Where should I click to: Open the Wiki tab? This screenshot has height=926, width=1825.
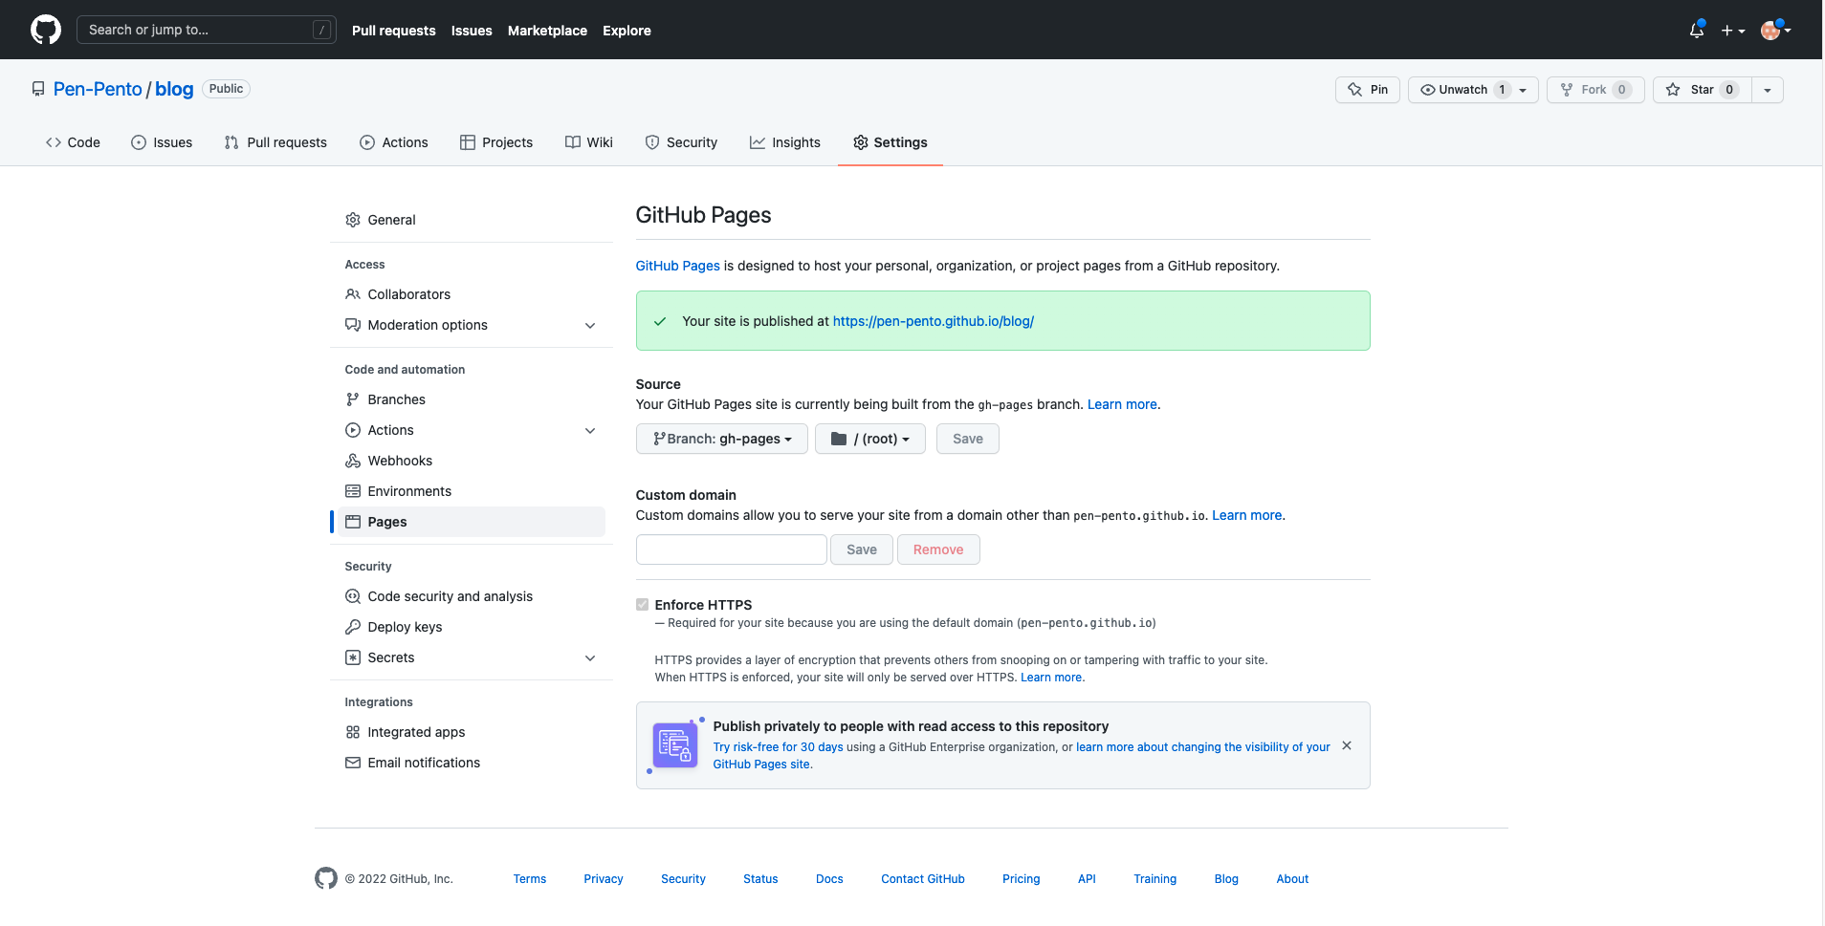tap(589, 142)
